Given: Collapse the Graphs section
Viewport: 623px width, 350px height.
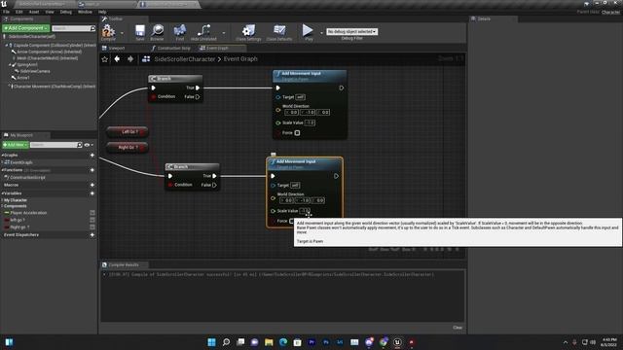Looking at the screenshot, I should coord(2,156).
